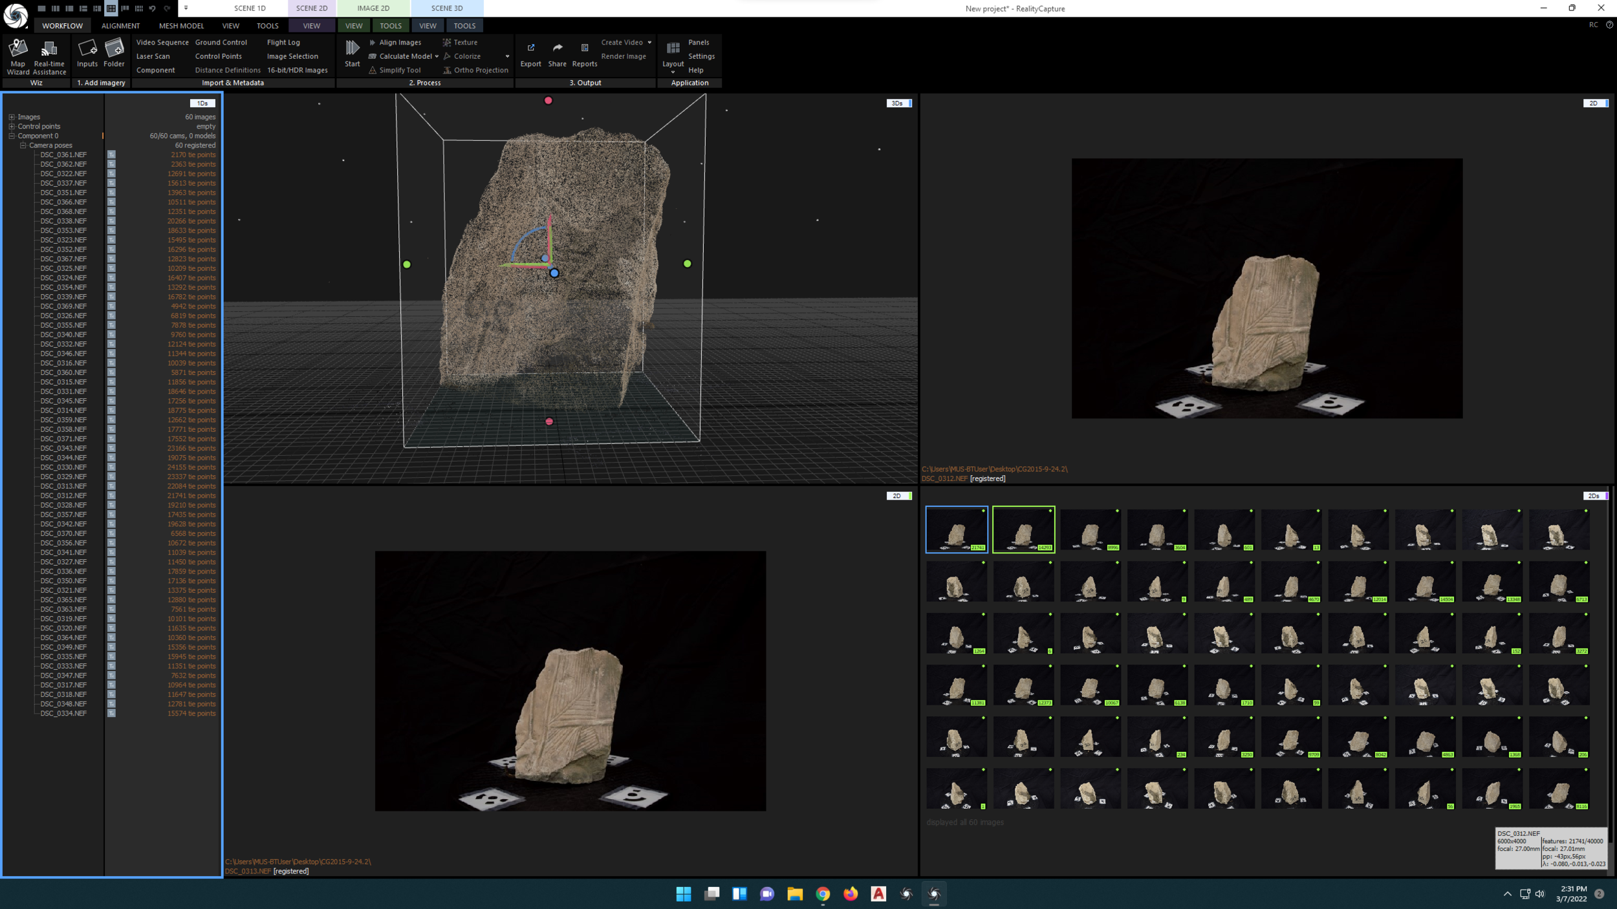This screenshot has height=909, width=1617.
Task: Select the second image thumbnail with green border
Action: coord(1023,529)
